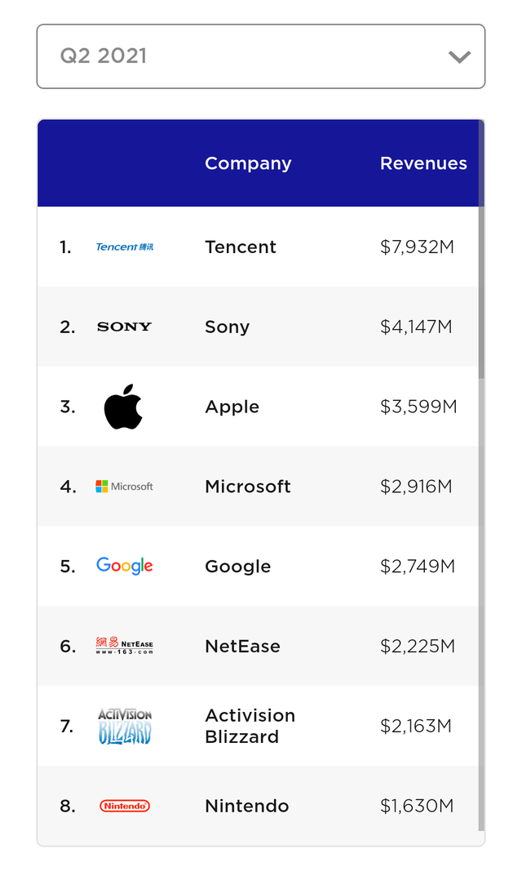522x876 pixels.
Task: Click the table's vertical scrollbar
Action: click(x=481, y=294)
